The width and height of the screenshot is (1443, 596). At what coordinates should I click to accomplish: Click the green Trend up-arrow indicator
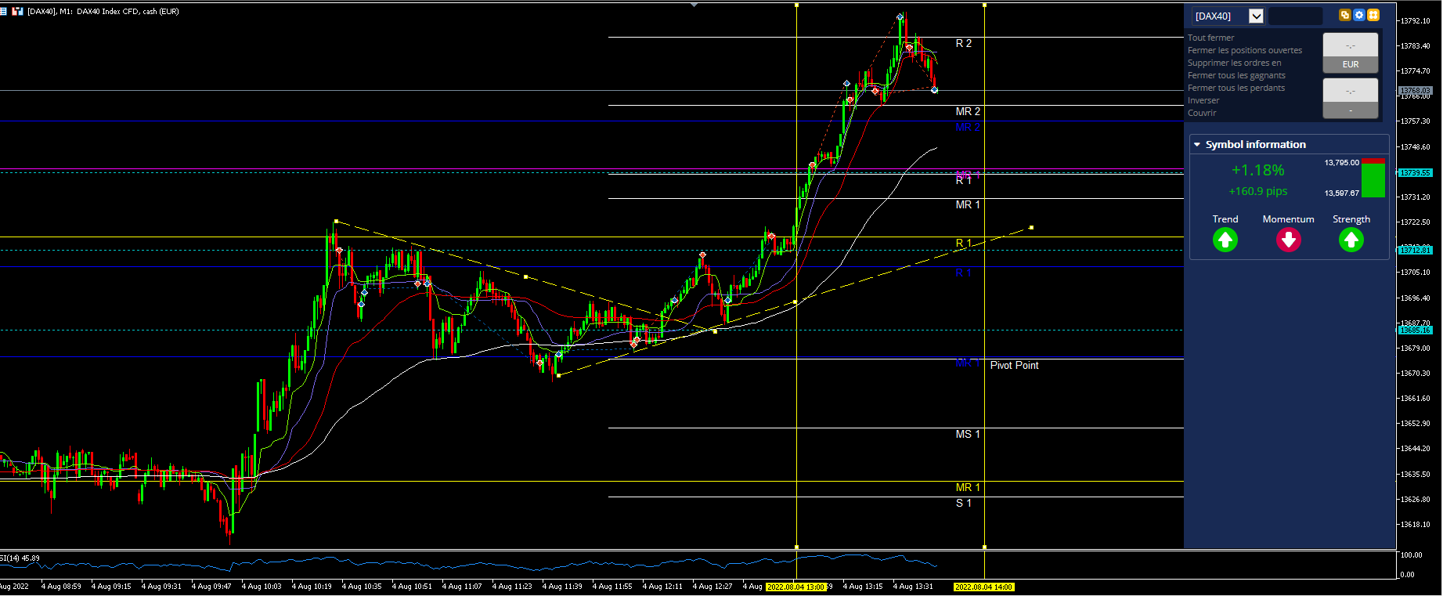click(1225, 240)
